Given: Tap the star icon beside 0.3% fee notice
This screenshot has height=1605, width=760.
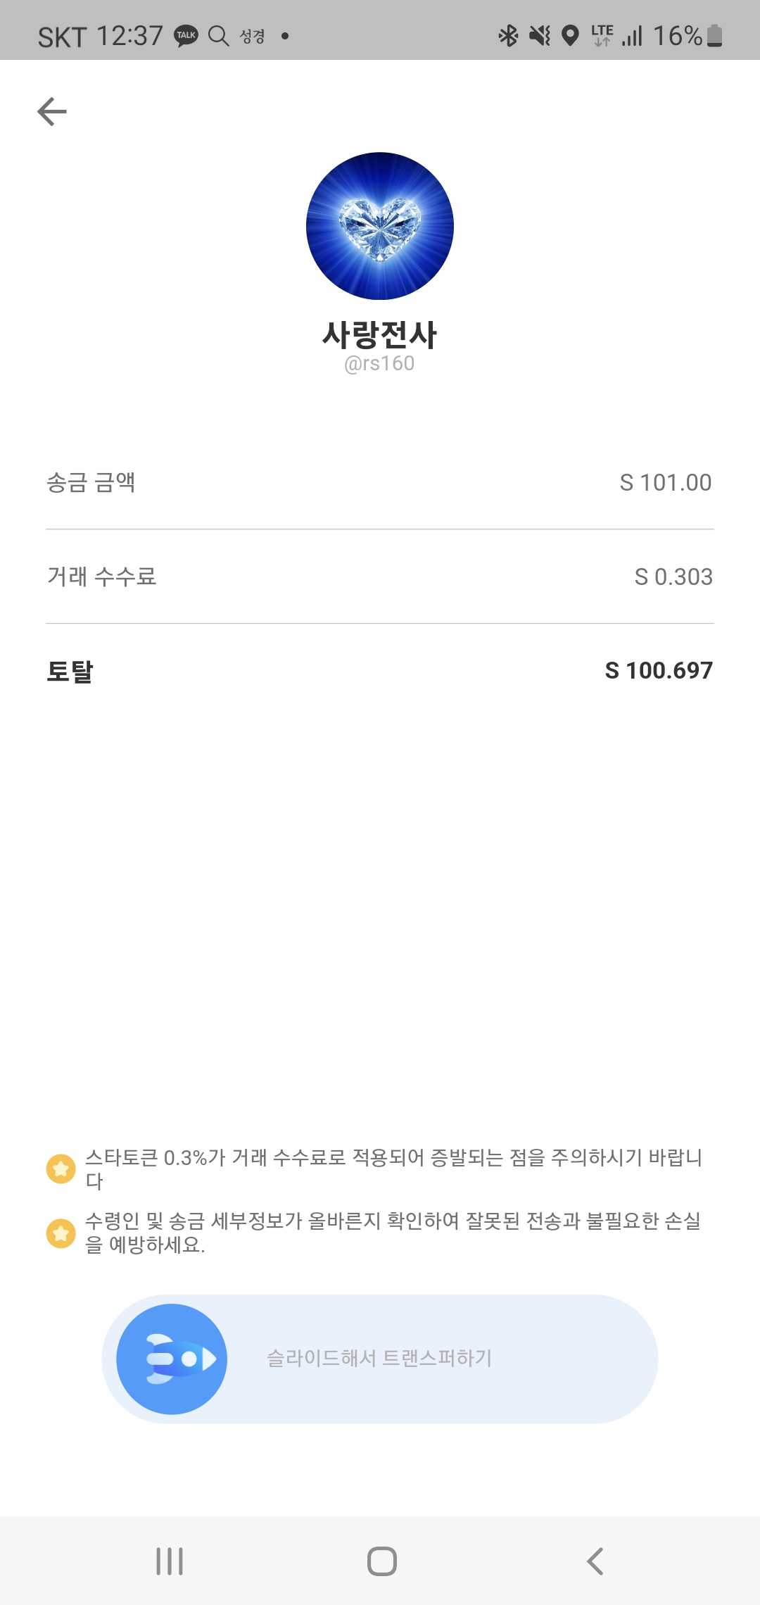Looking at the screenshot, I should pyautogui.click(x=61, y=1169).
